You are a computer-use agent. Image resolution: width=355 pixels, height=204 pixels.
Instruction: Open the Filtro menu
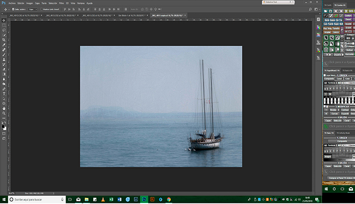pos(61,3)
